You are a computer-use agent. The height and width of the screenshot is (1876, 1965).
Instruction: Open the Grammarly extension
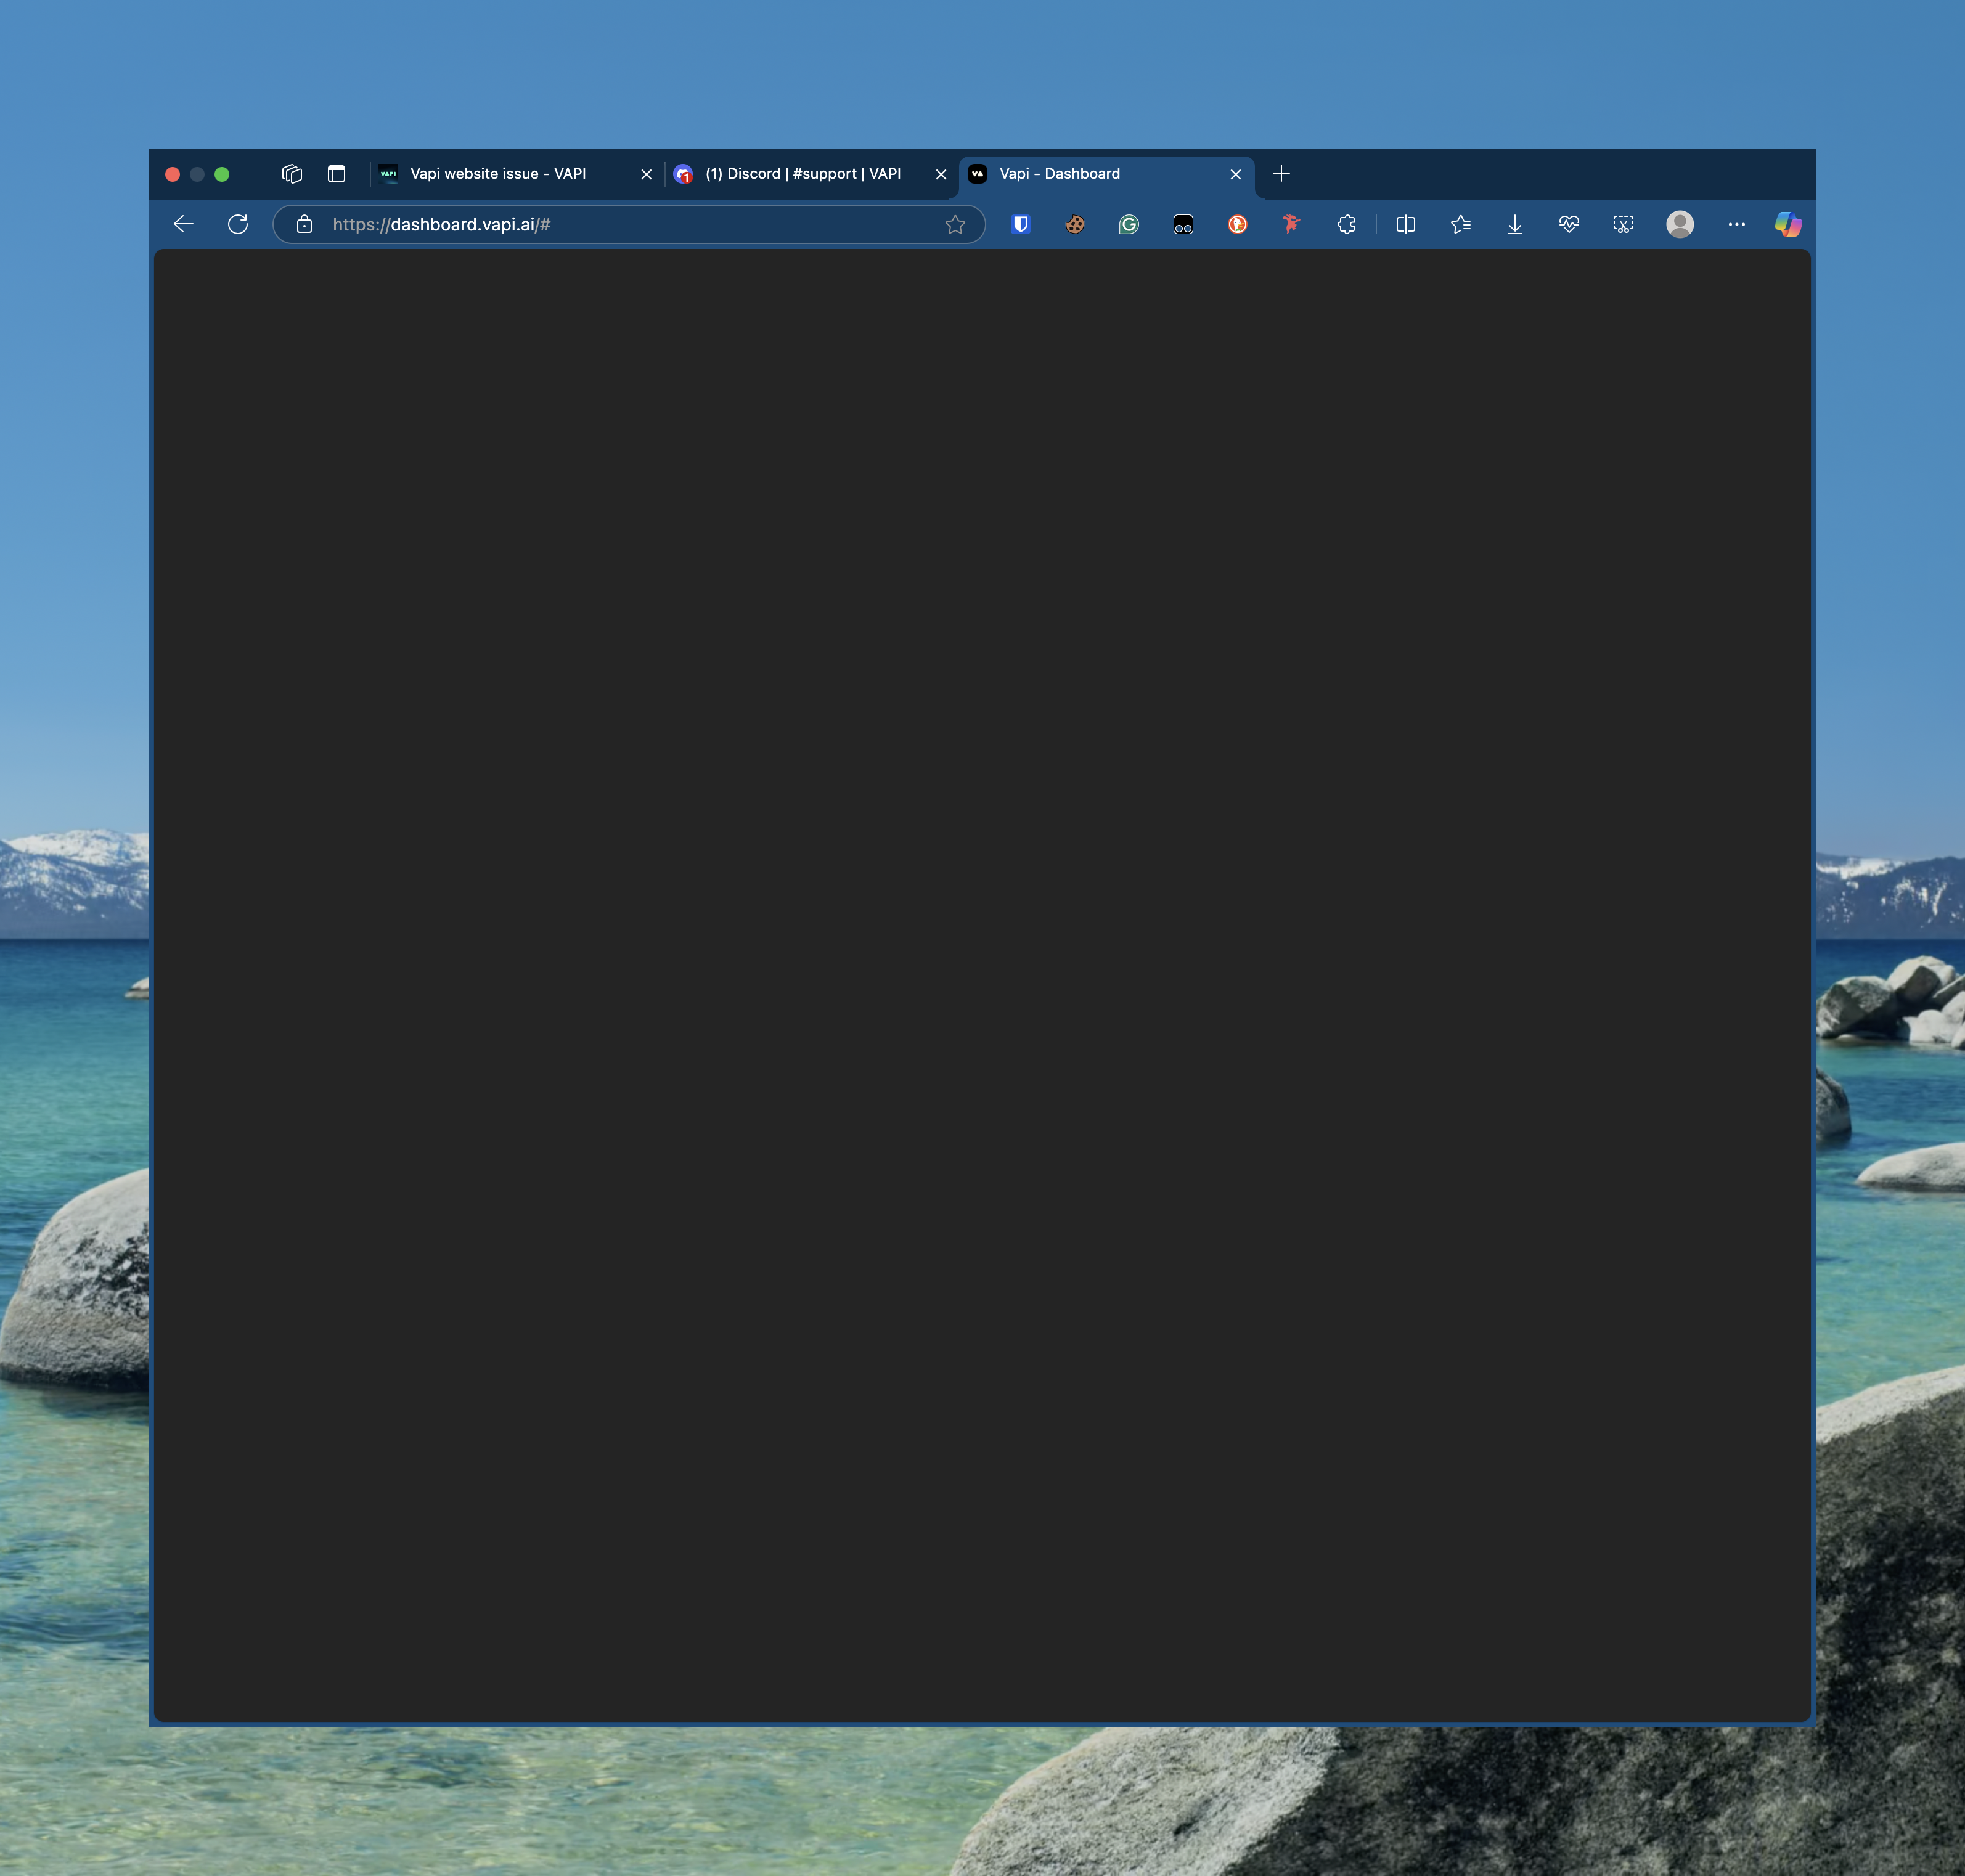pos(1128,224)
